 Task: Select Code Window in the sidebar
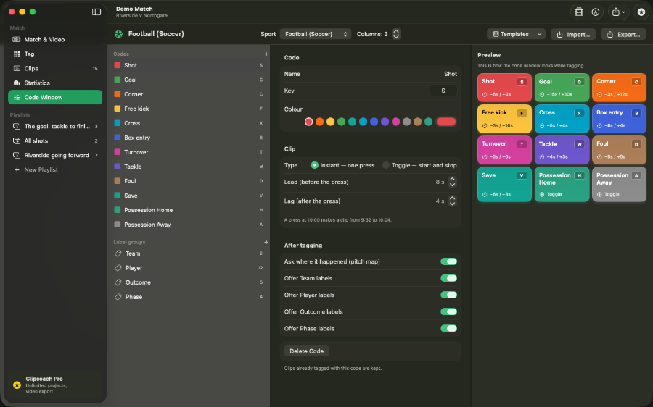[x=55, y=97]
